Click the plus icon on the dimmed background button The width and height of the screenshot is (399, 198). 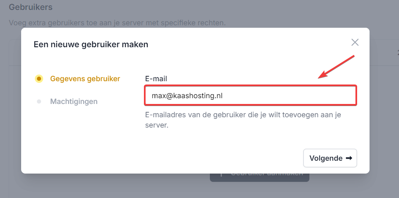pyautogui.click(x=220, y=175)
